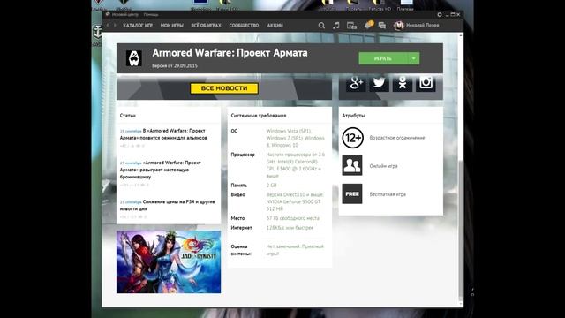This screenshot has width=565, height=318.
Task: Click the Системные требования heading
Action: [x=259, y=116]
